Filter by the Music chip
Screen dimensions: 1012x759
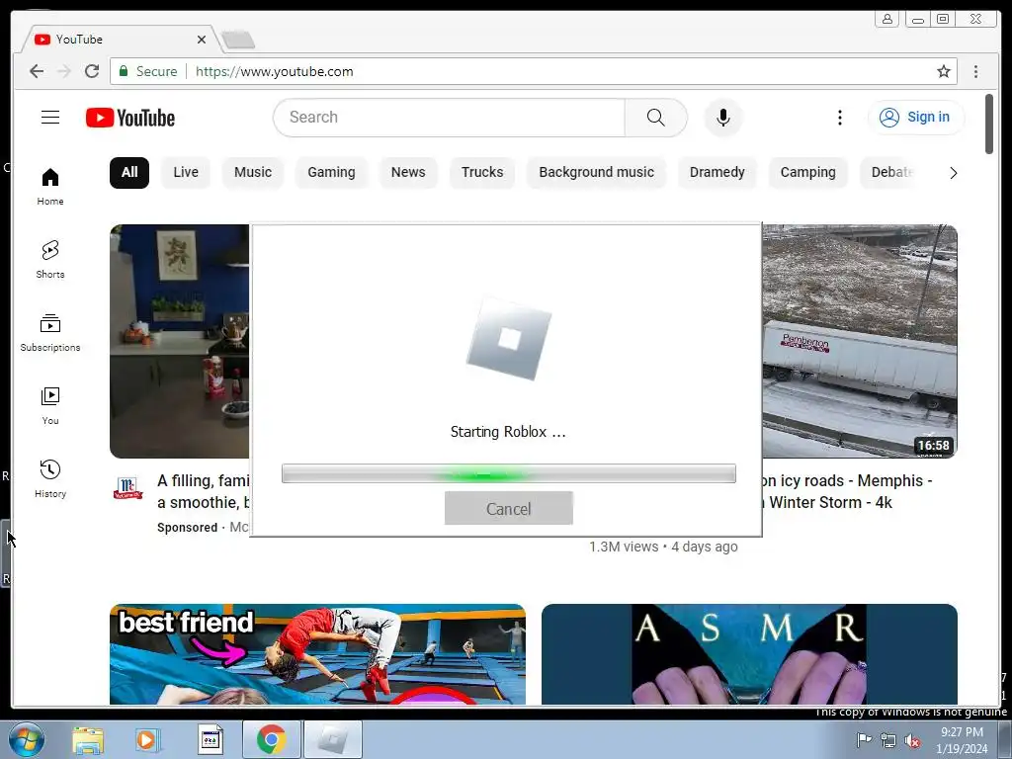253,172
